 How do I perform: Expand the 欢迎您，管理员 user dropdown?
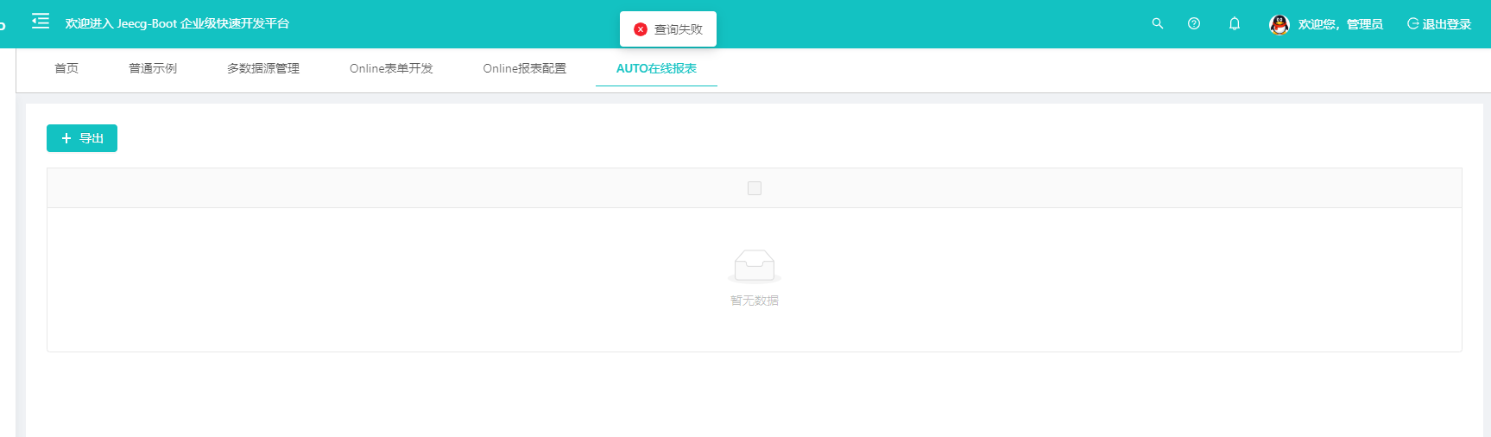pos(1340,25)
